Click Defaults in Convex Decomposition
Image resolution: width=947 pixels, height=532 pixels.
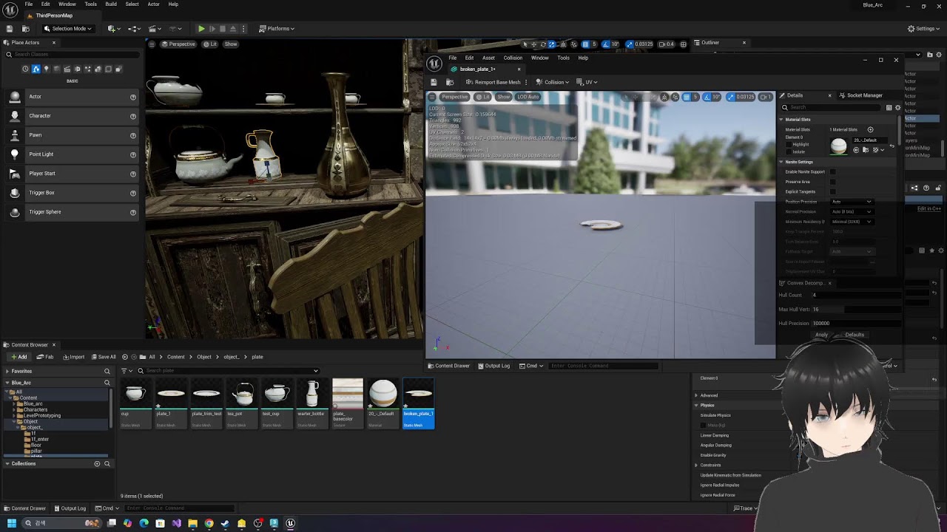pos(855,335)
